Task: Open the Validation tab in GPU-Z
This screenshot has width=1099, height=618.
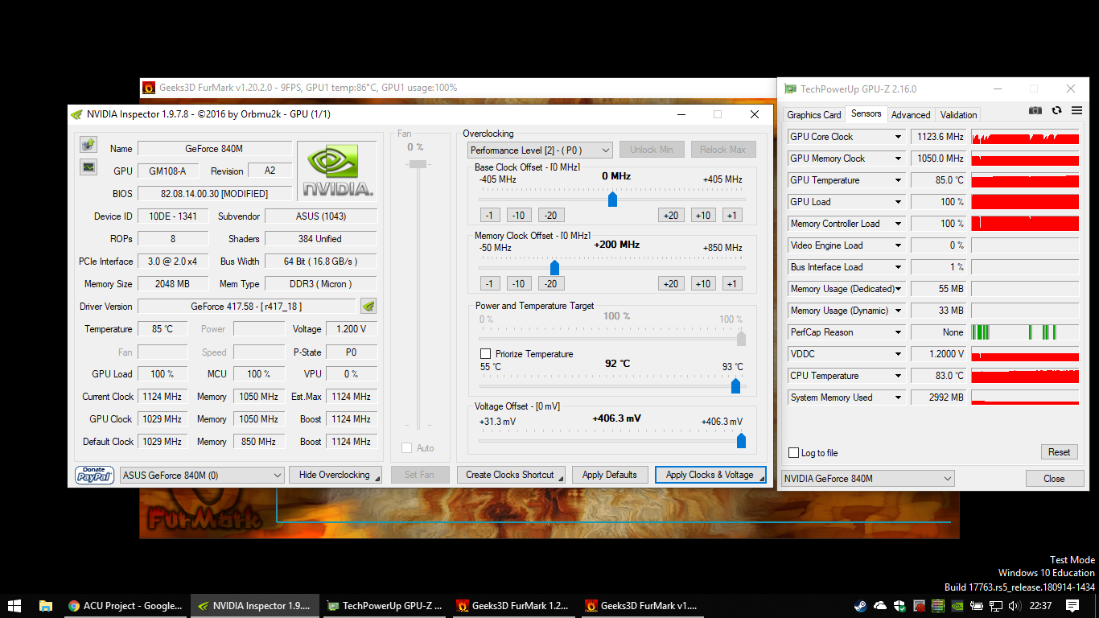Action: [x=958, y=115]
